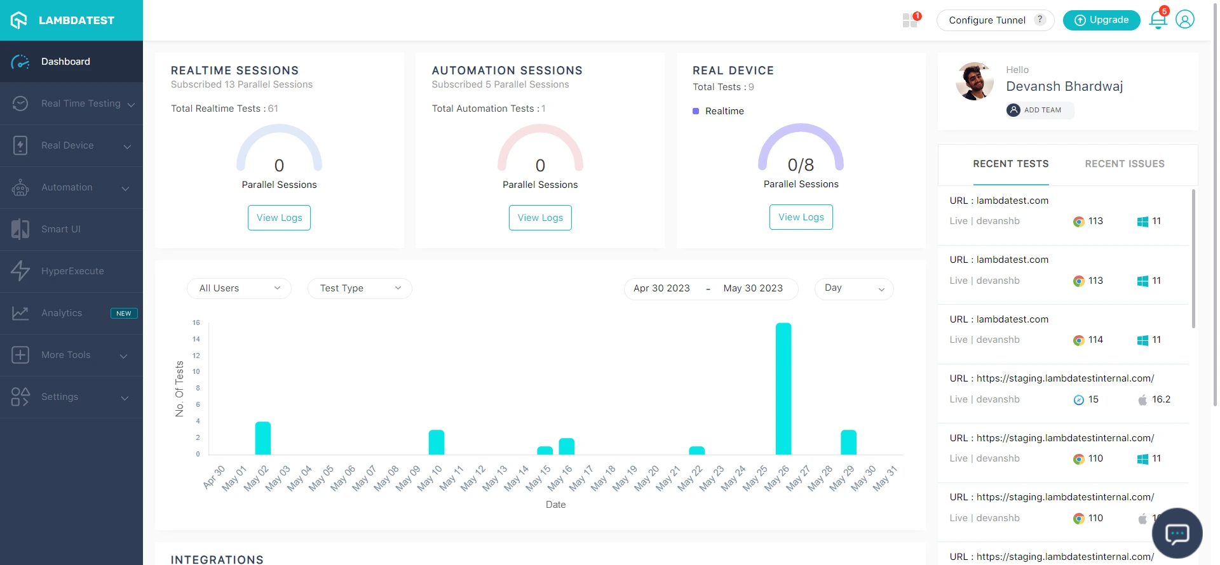Image resolution: width=1220 pixels, height=565 pixels.
Task: Expand the More Tools menu chevron
Action: [123, 356]
